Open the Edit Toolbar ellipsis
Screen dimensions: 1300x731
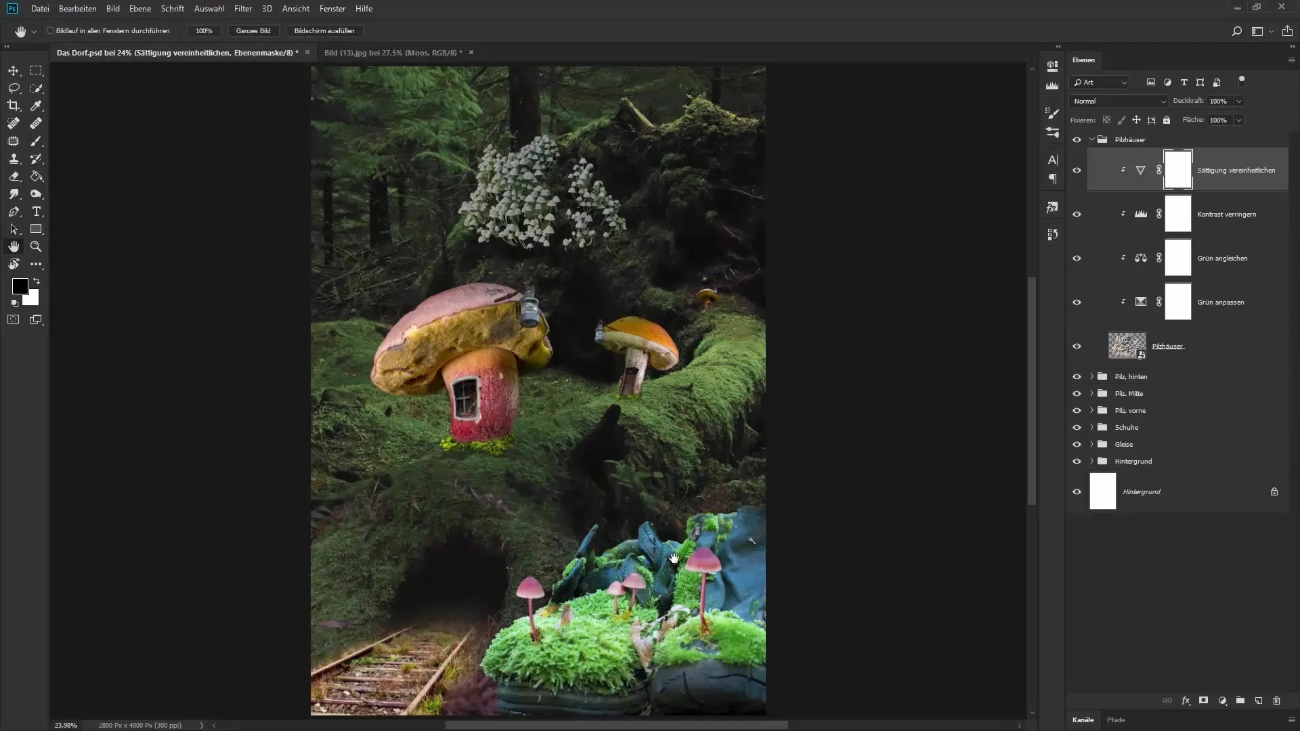[x=36, y=264]
